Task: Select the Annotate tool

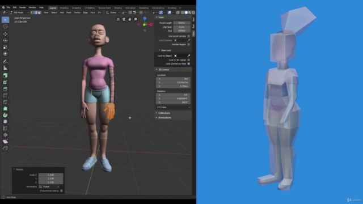Action: tap(5, 62)
